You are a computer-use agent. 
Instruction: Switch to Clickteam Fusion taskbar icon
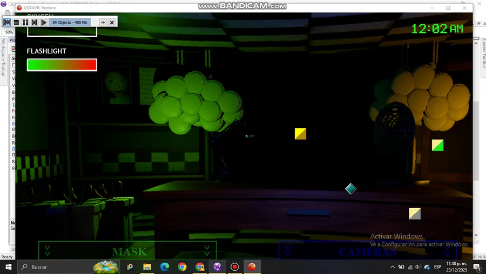tap(217, 267)
